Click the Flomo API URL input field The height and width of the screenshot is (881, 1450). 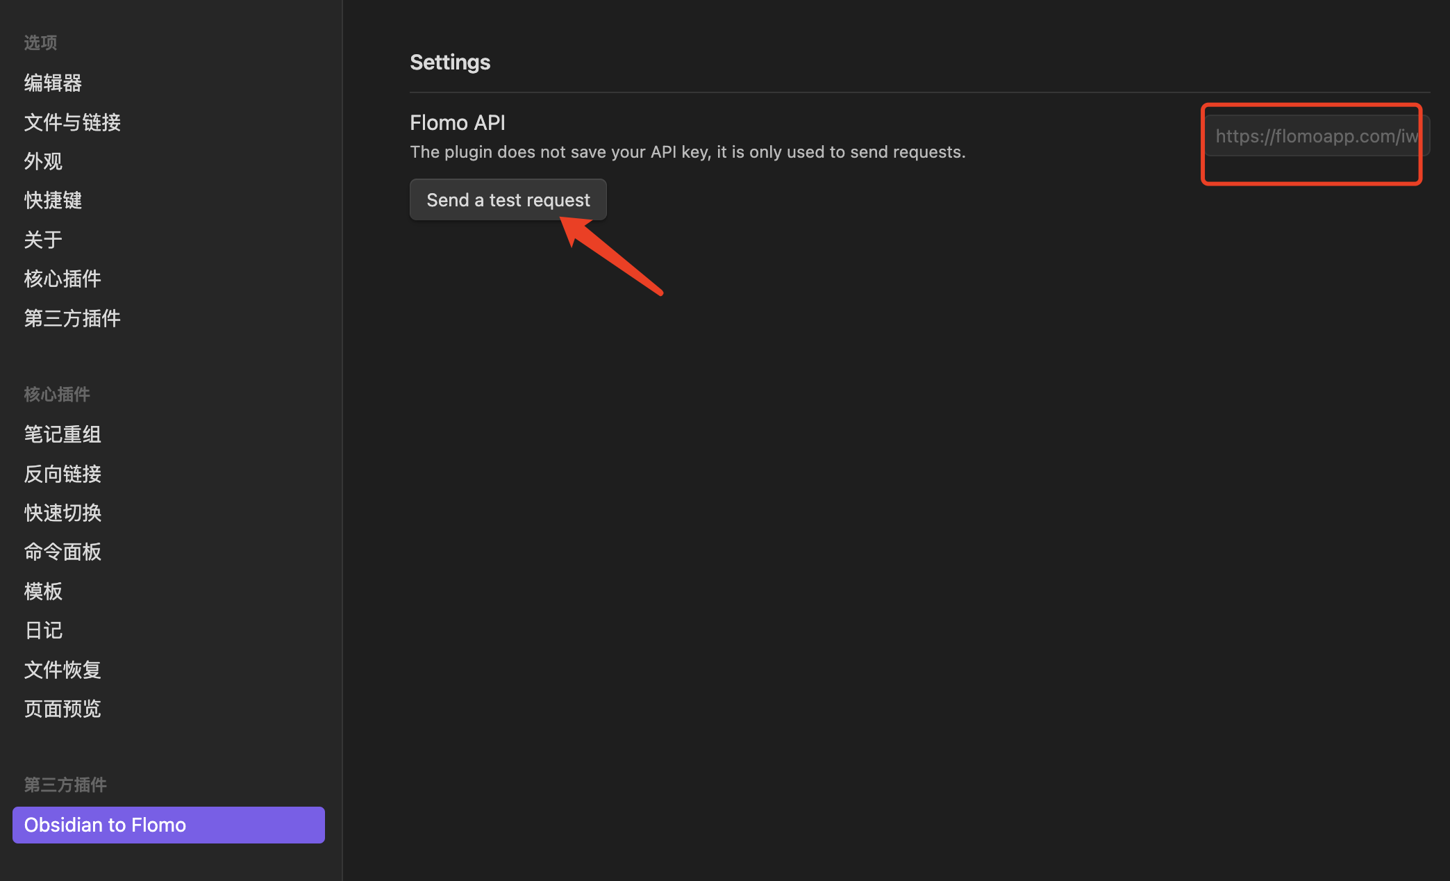tap(1316, 136)
